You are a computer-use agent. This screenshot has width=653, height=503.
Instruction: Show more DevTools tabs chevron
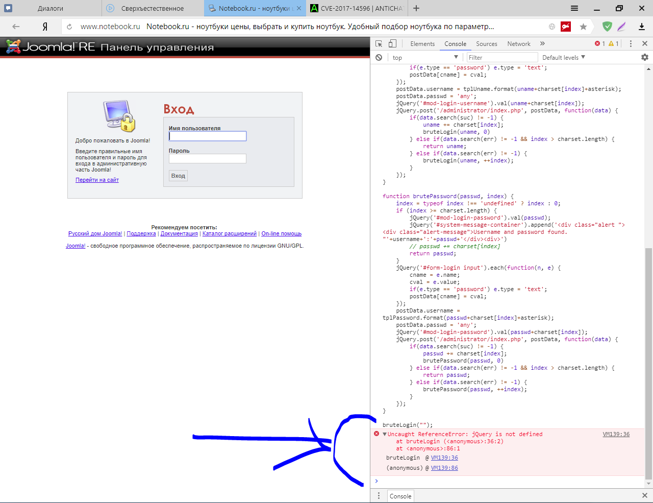[x=542, y=44]
